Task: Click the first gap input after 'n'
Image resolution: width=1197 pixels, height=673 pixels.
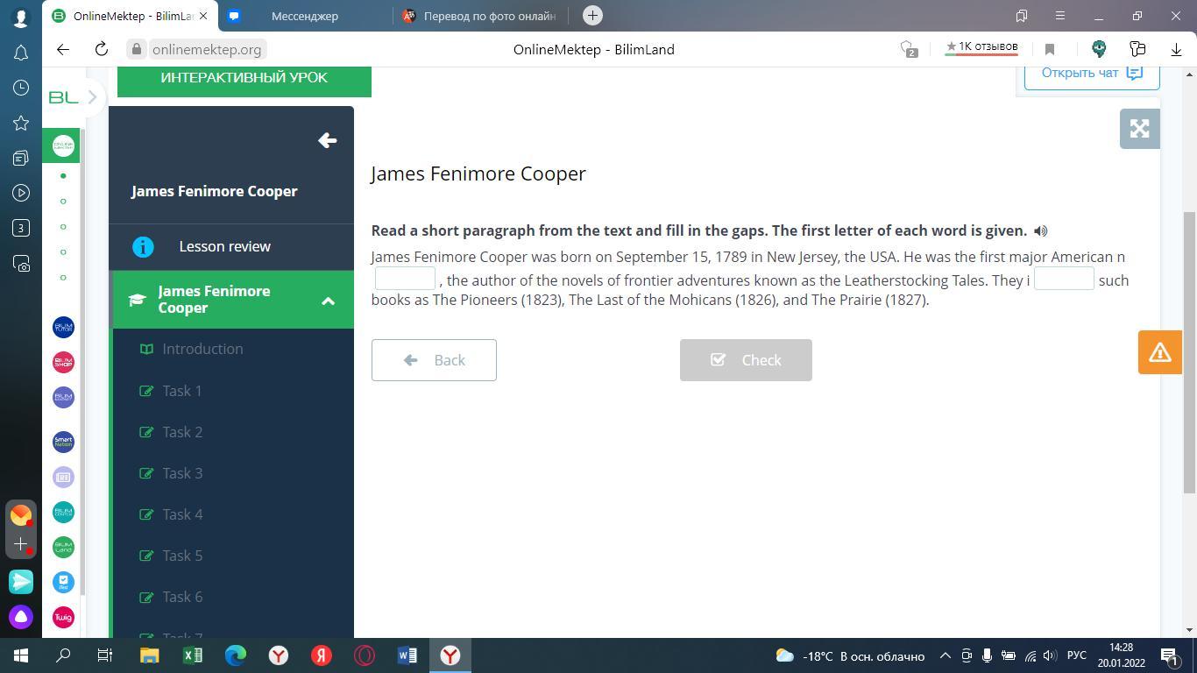Action: click(405, 279)
